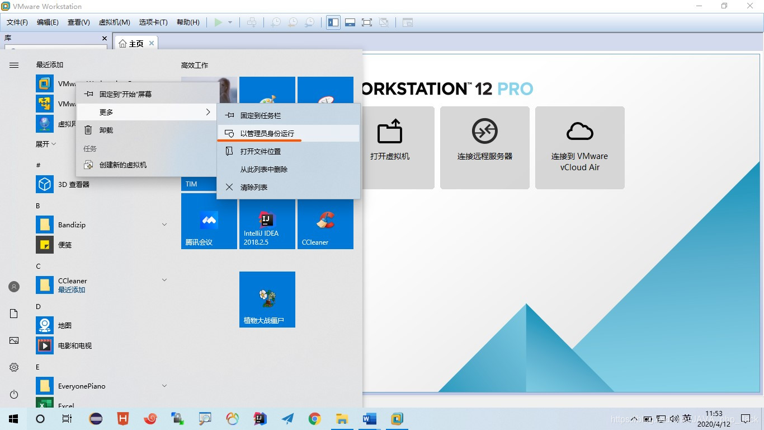Viewport: 764px width, 430px height.
Task: Click the Cortana circle on taskbar
Action: 40,418
